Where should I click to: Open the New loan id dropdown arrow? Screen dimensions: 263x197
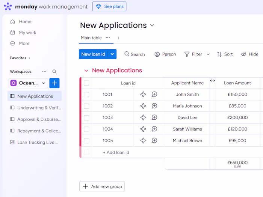coord(112,54)
